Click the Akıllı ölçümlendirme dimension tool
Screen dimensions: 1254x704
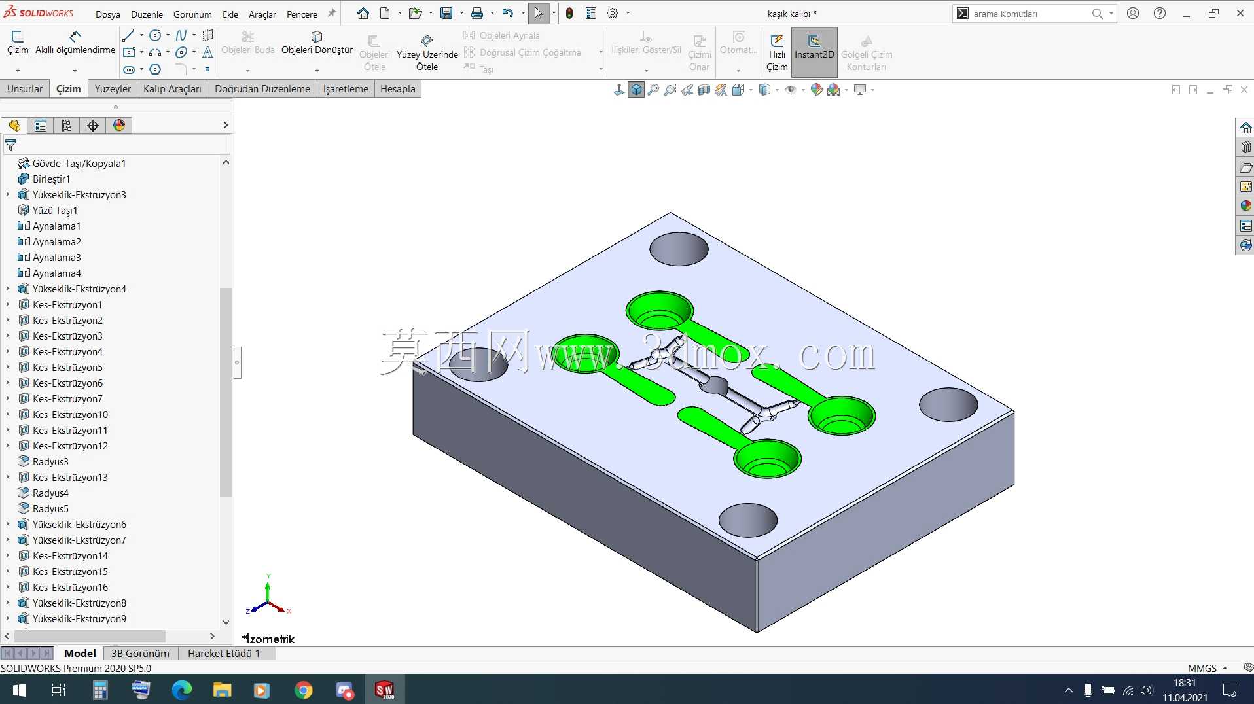tap(75, 43)
